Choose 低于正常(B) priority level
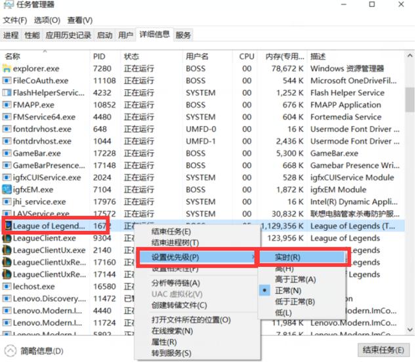This screenshot has height=364, width=420. 297,302
